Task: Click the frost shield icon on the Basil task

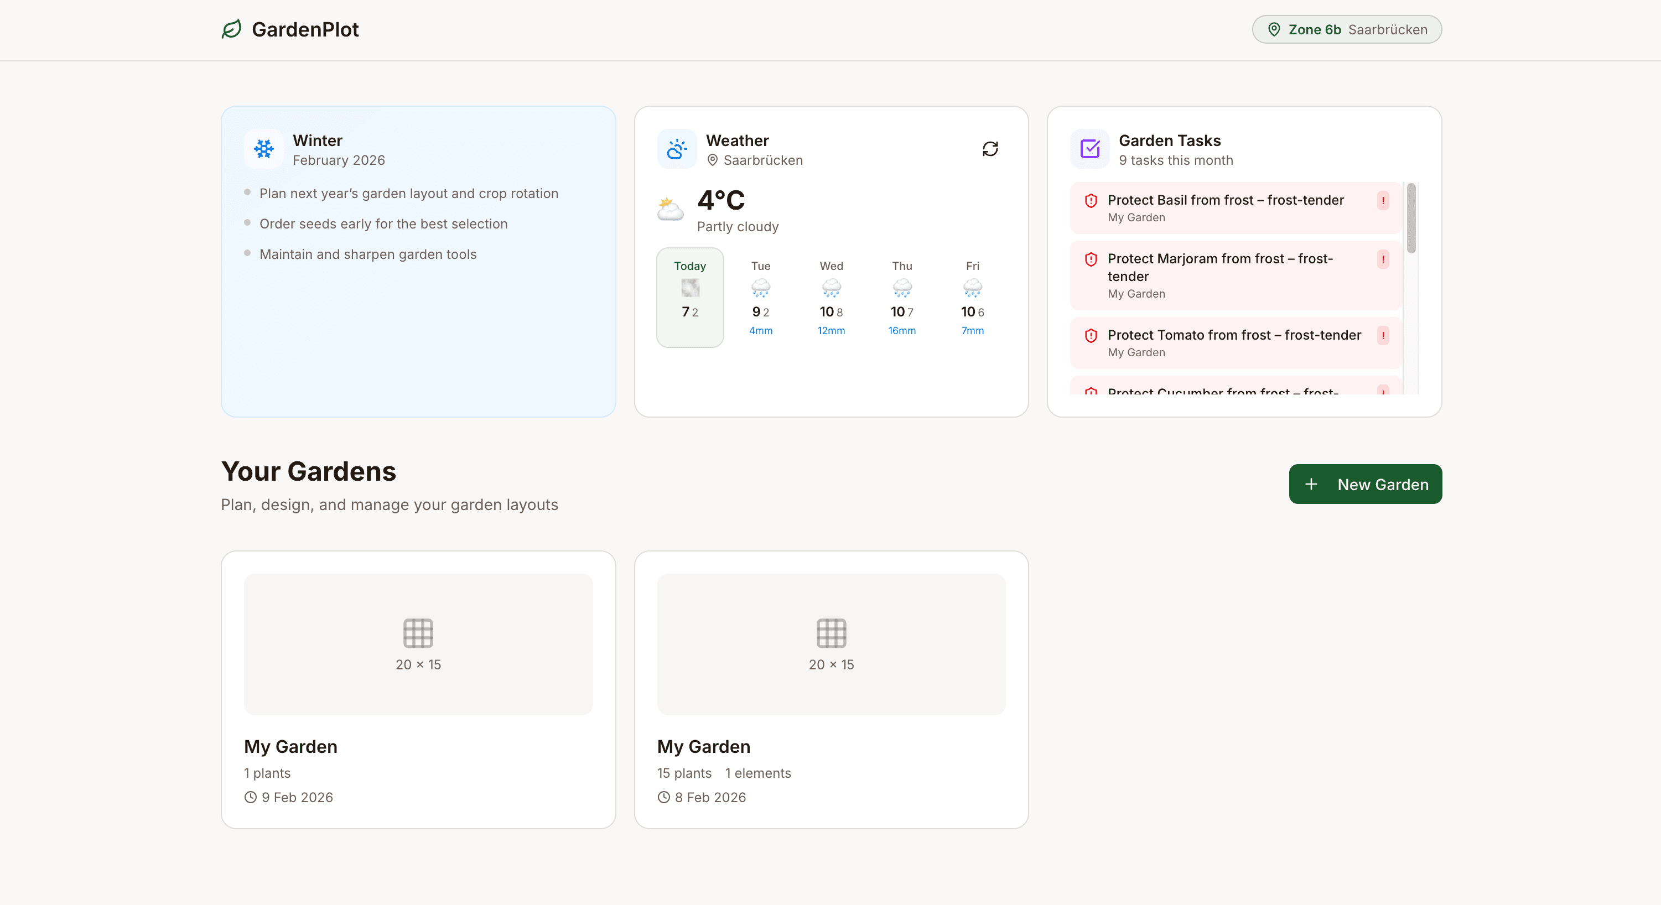Action: [1091, 200]
